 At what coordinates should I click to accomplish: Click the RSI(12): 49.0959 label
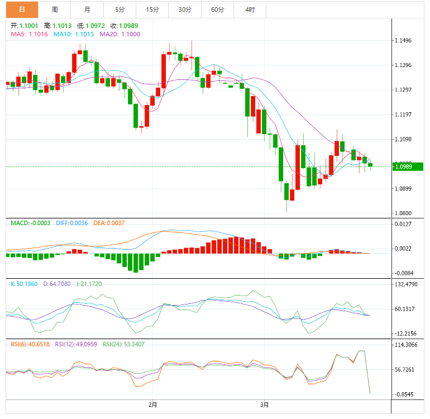[x=76, y=344]
